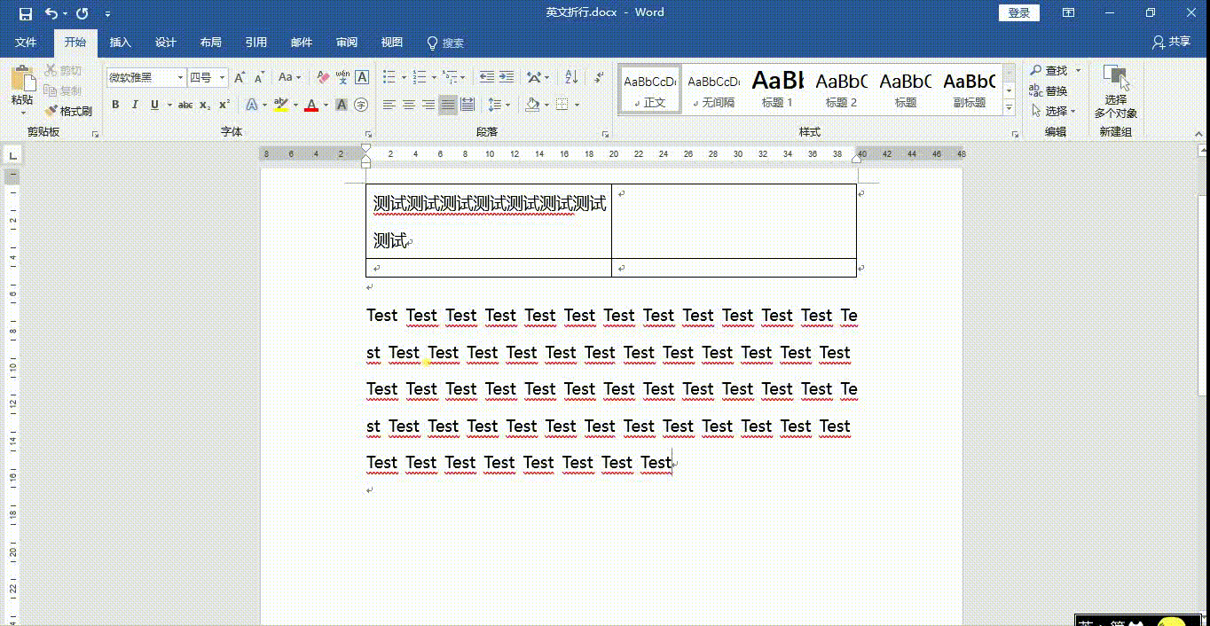The image size is (1210, 626).
Task: Click the Center alignment icon
Action: (x=409, y=105)
